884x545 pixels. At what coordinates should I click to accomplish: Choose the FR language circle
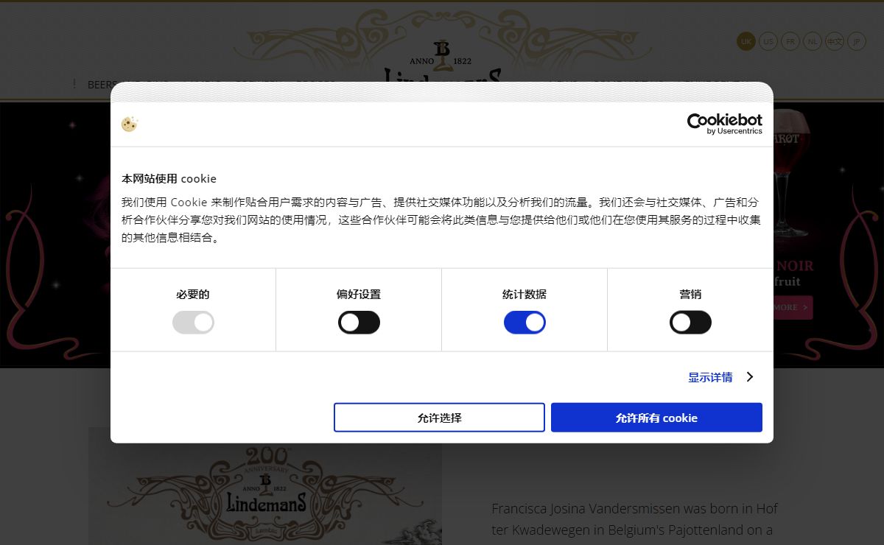(x=790, y=41)
